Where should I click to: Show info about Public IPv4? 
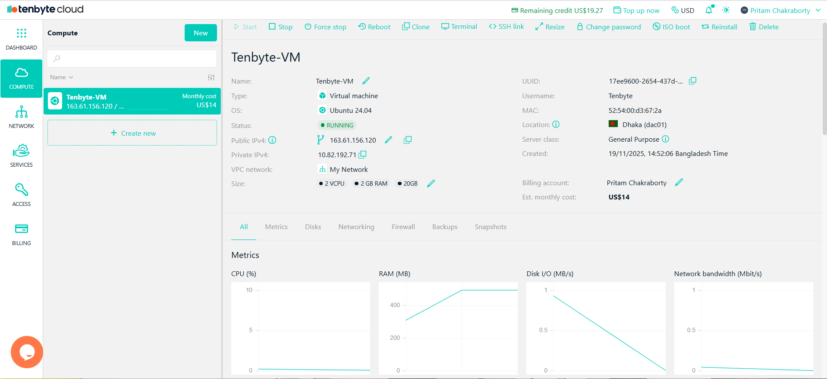(x=272, y=140)
